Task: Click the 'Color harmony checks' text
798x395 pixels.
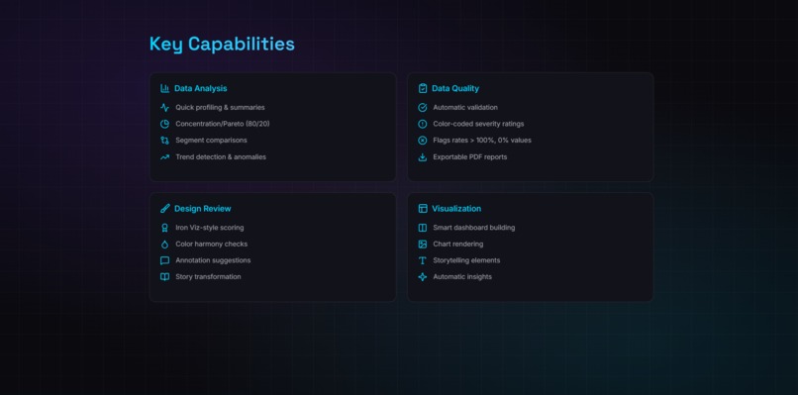Action: click(212, 244)
